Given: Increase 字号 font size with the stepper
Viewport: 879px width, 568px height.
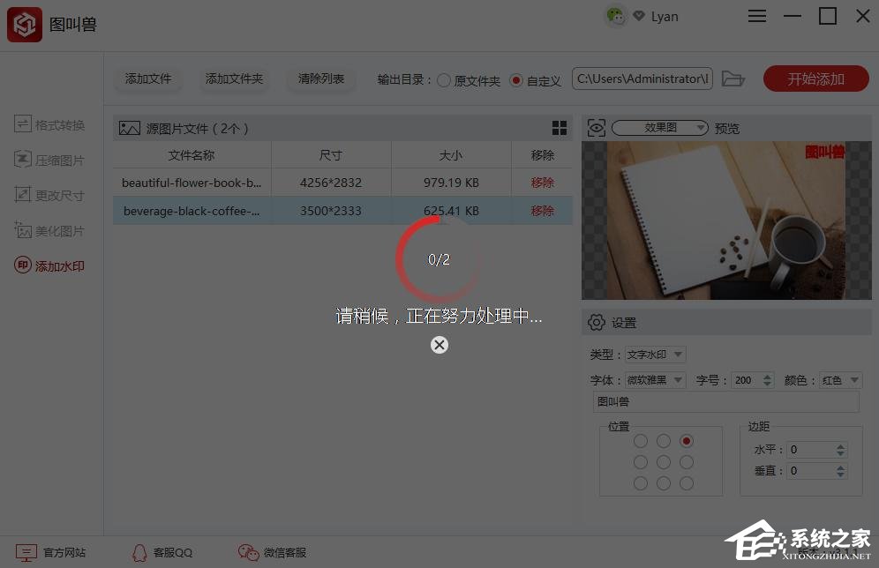Looking at the screenshot, I should pos(766,376).
